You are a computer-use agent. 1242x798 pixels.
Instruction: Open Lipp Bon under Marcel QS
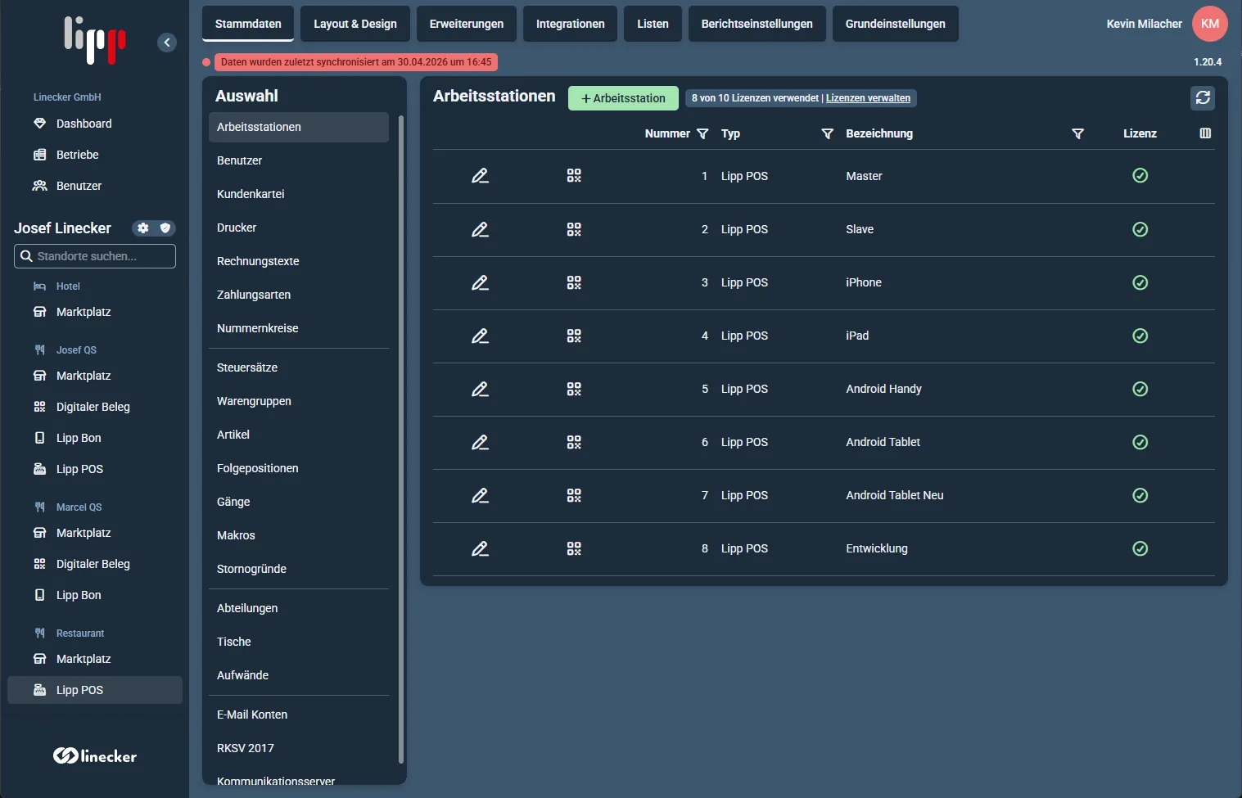coord(95,595)
